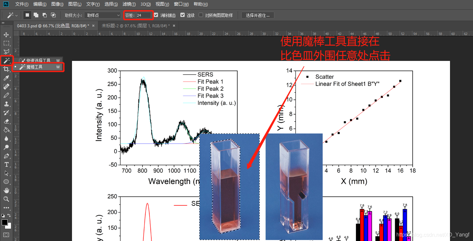The height and width of the screenshot is (241, 473).
Task: Close the 0403 3.psd tab
Action: (93, 26)
